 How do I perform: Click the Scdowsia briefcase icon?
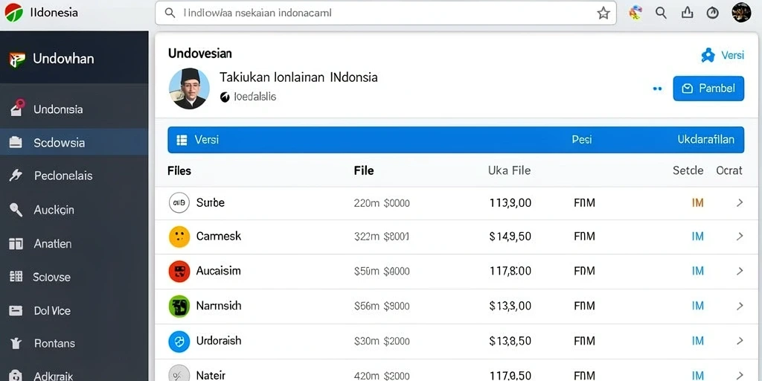point(16,142)
